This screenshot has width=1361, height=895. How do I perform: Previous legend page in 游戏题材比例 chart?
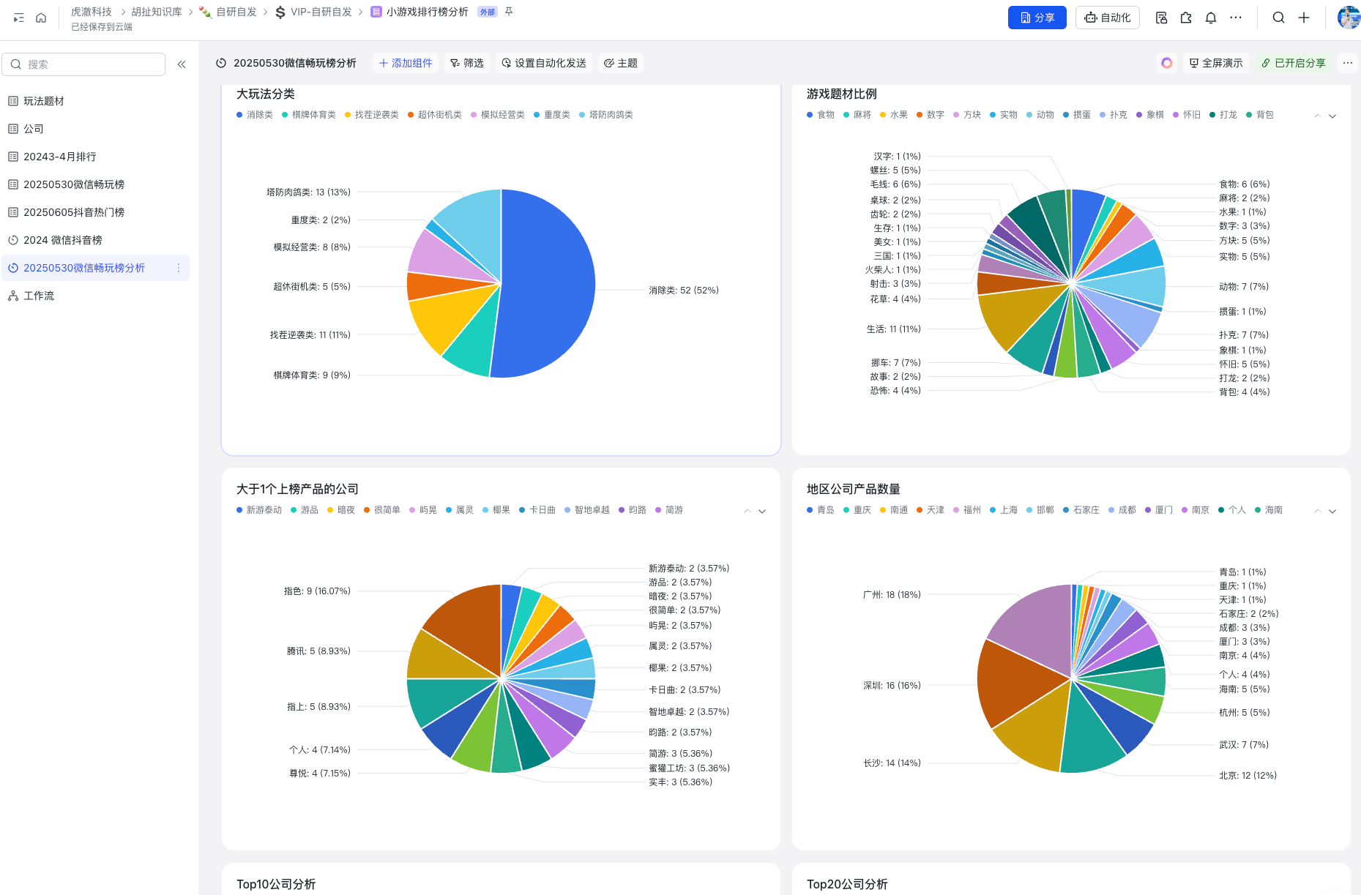click(1318, 116)
